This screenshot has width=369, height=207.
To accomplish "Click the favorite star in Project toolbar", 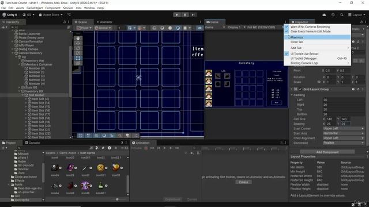I will coord(115,148).
